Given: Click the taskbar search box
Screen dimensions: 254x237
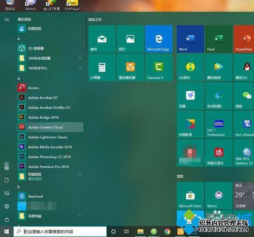Looking at the screenshot, I should coord(60,231).
